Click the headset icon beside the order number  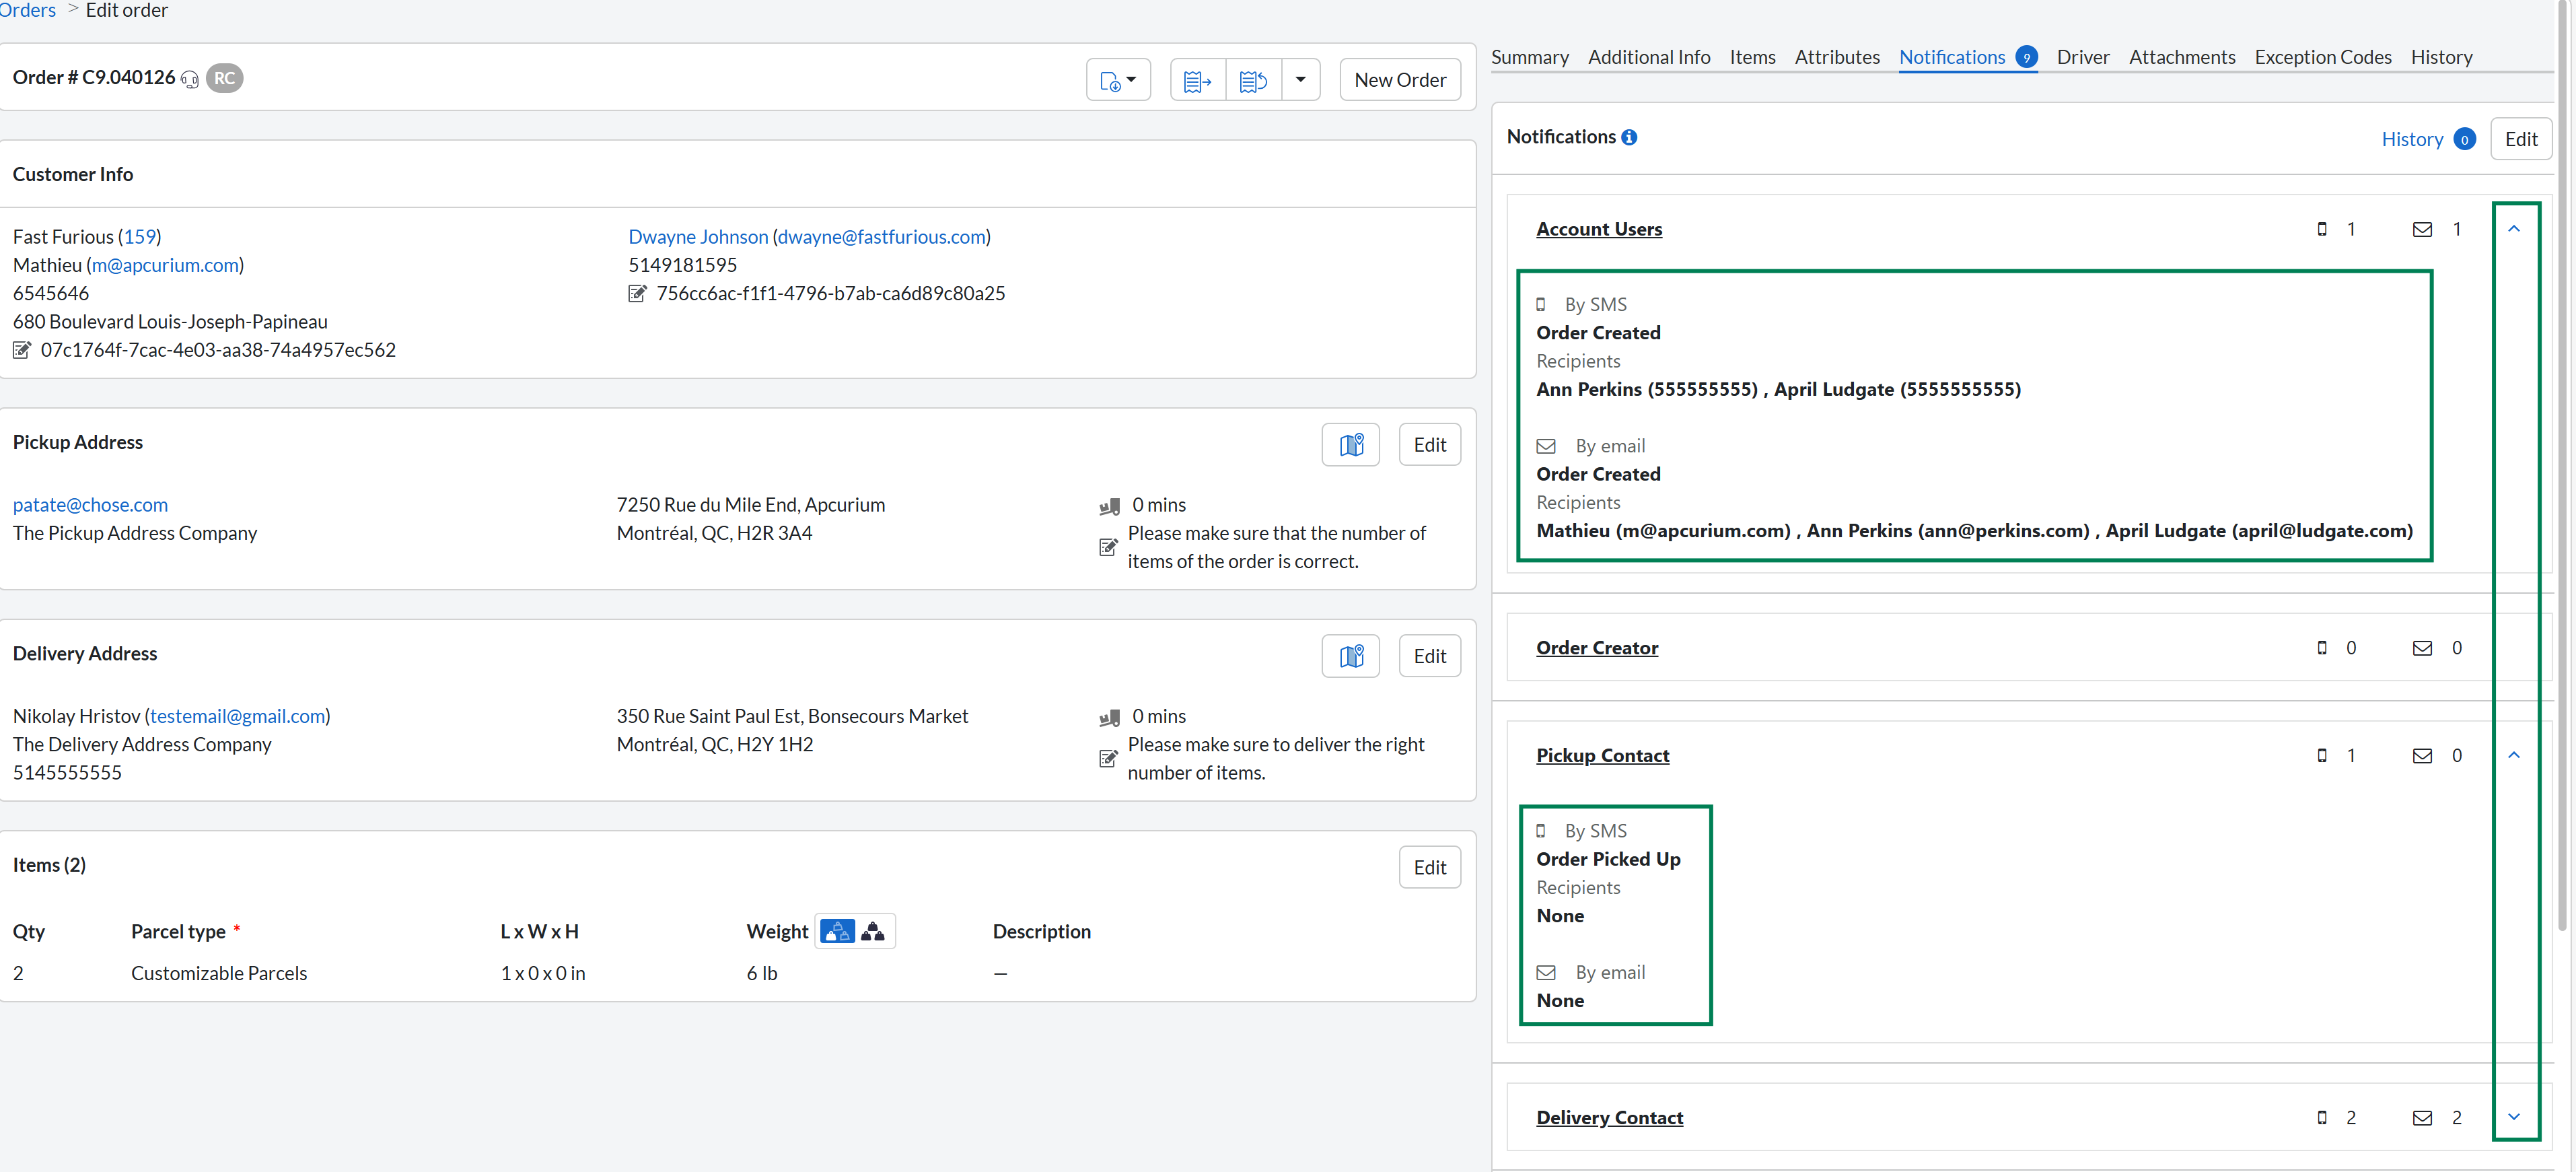[190, 79]
